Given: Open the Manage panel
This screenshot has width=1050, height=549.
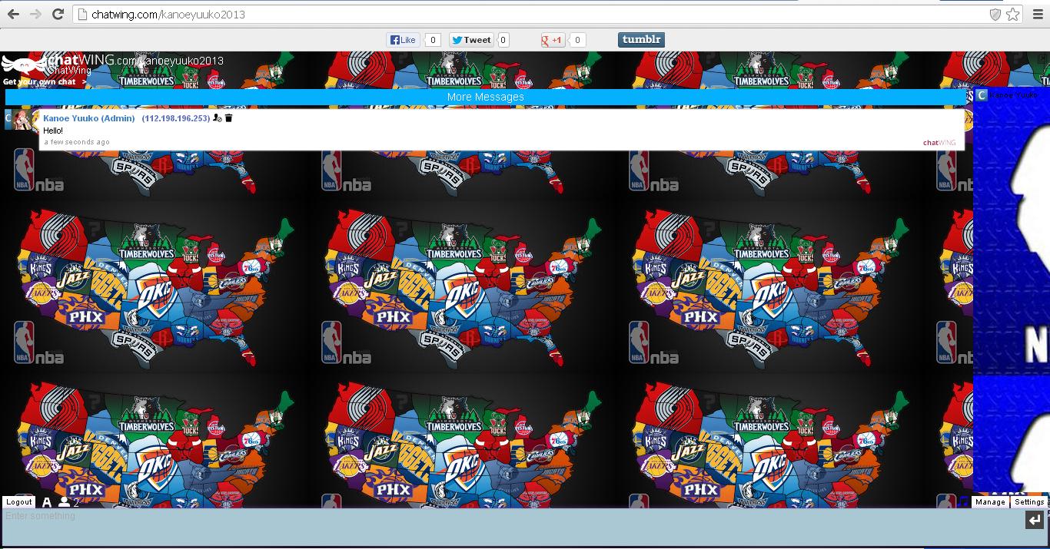Looking at the screenshot, I should click(990, 502).
